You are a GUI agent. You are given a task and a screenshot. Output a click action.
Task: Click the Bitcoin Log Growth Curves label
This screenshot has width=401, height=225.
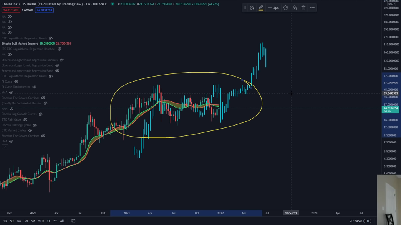pyautogui.click(x=19, y=114)
